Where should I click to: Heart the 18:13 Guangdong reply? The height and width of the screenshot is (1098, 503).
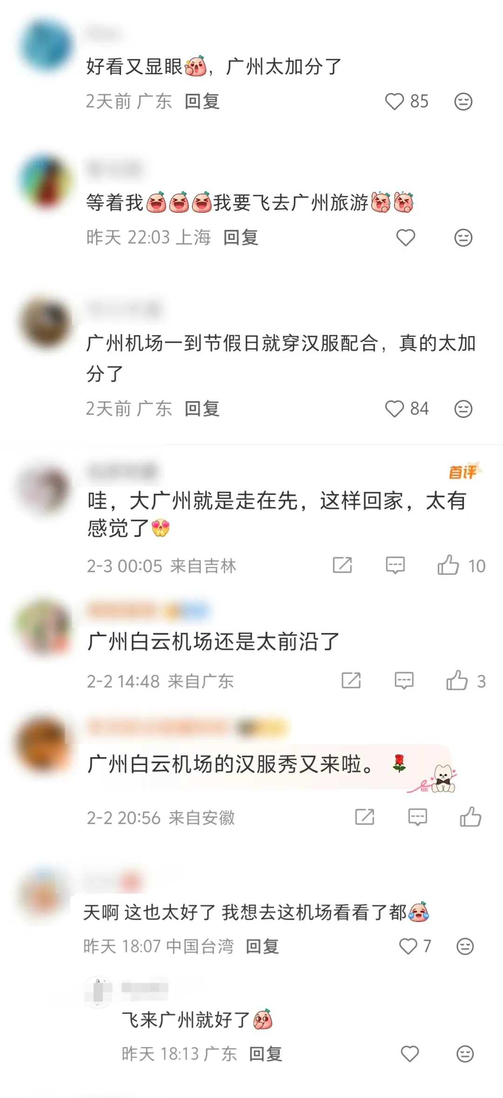(x=410, y=1054)
